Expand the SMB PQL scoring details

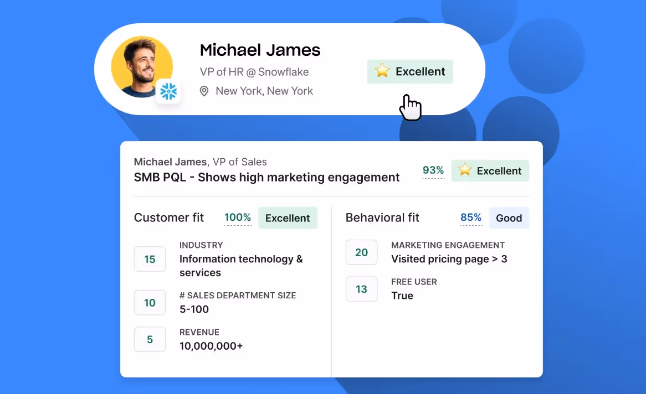point(266,177)
